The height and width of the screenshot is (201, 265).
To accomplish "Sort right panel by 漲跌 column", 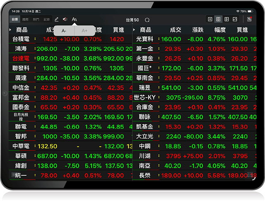I will pos(198,30).
